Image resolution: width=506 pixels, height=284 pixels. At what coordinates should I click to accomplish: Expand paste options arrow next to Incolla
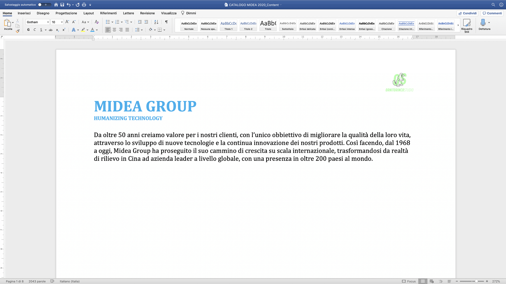13,22
